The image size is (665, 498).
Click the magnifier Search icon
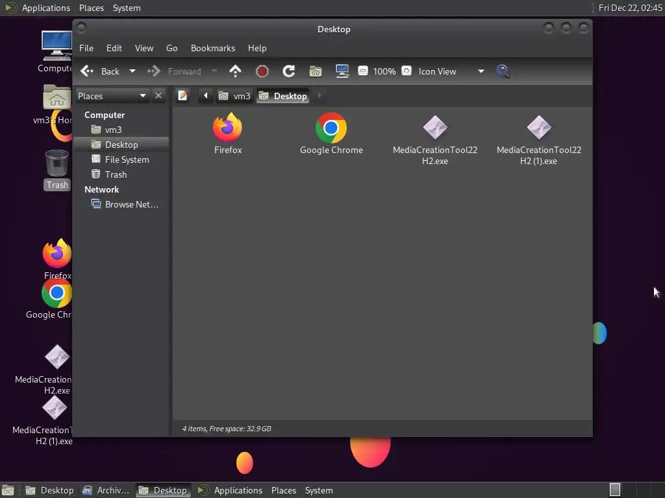click(x=503, y=71)
